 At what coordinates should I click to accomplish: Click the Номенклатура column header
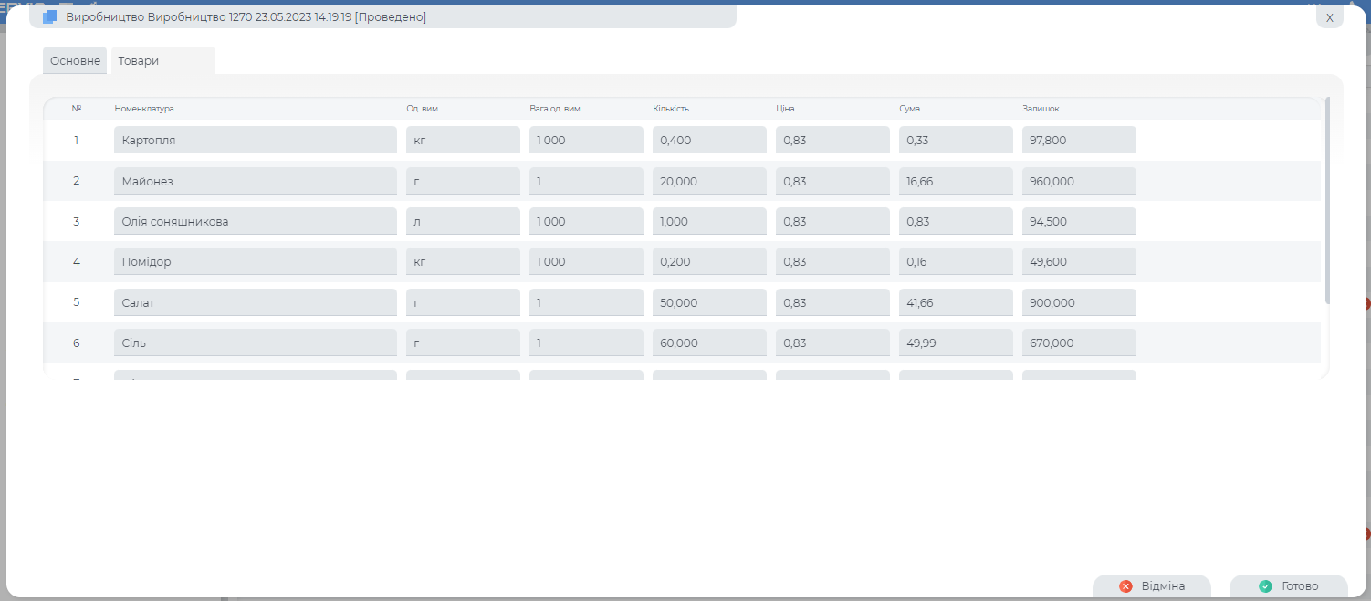[x=144, y=109]
